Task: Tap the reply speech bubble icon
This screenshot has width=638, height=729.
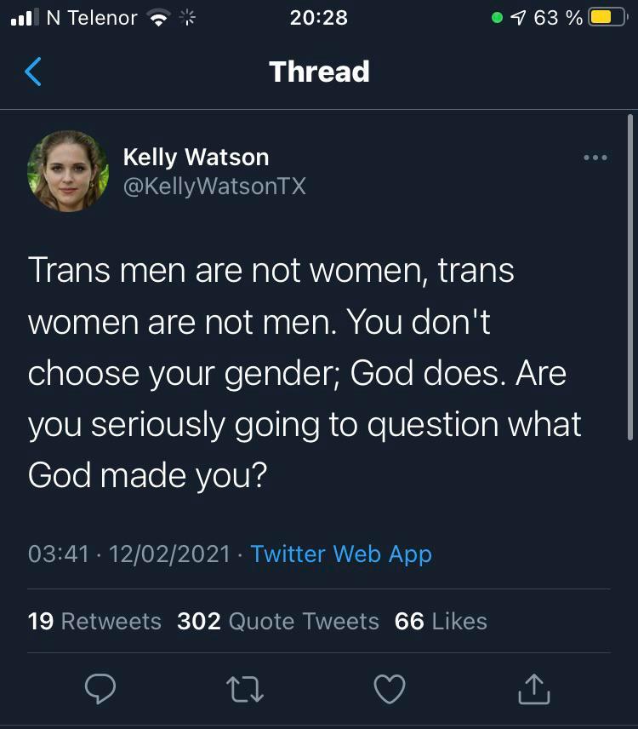Action: point(100,689)
